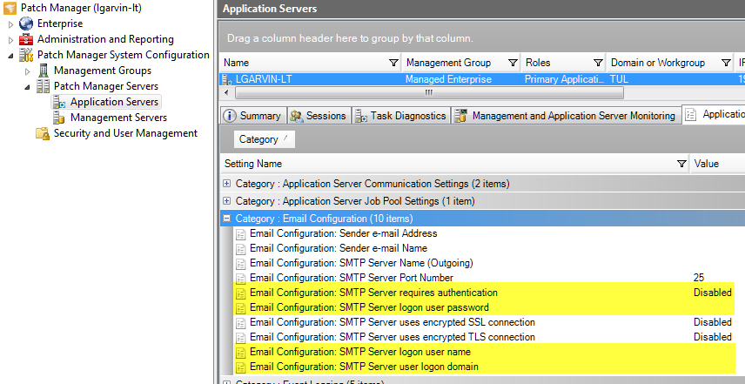Image resolution: width=745 pixels, height=384 pixels.
Task: Open the Management Group column filter
Action: coord(513,63)
